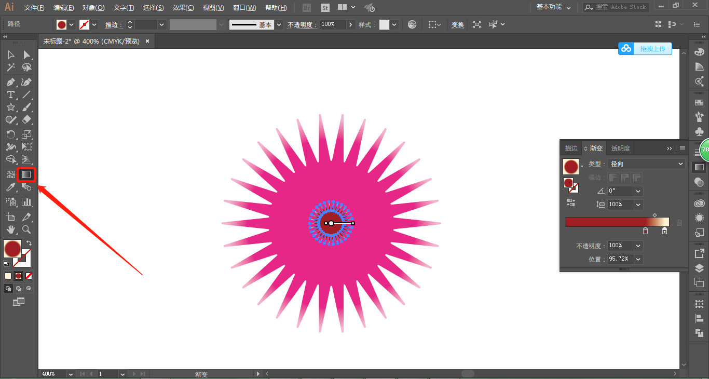Reverse the gradient direction
The height and width of the screenshot is (379, 709).
click(x=571, y=202)
